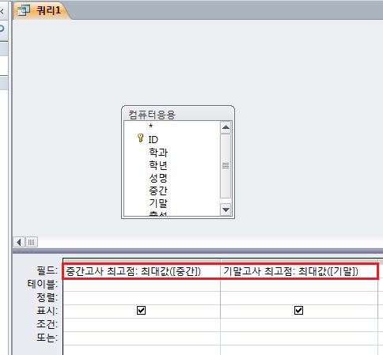Click the 정렬 cell under 기말고사 최고점
This screenshot has width=383, height=355.
point(299,298)
